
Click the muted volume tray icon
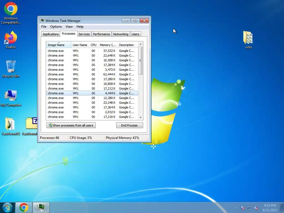click(x=256, y=208)
